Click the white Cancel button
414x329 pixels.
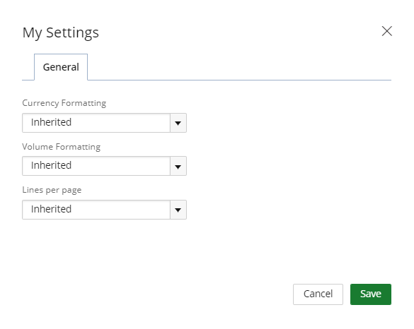[318, 294]
